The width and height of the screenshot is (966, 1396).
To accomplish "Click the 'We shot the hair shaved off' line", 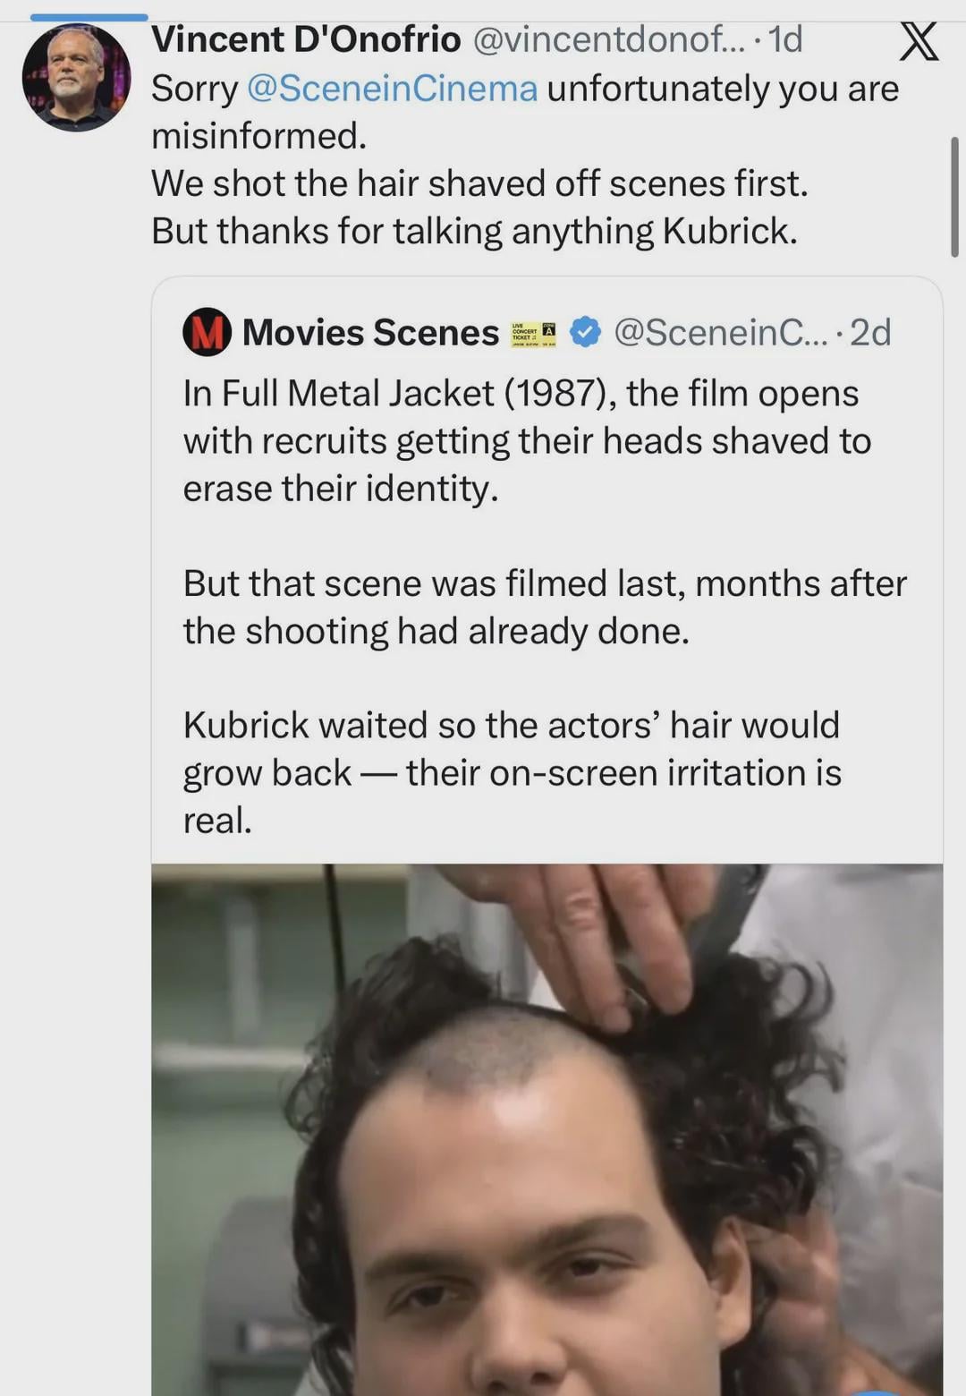I will [479, 183].
